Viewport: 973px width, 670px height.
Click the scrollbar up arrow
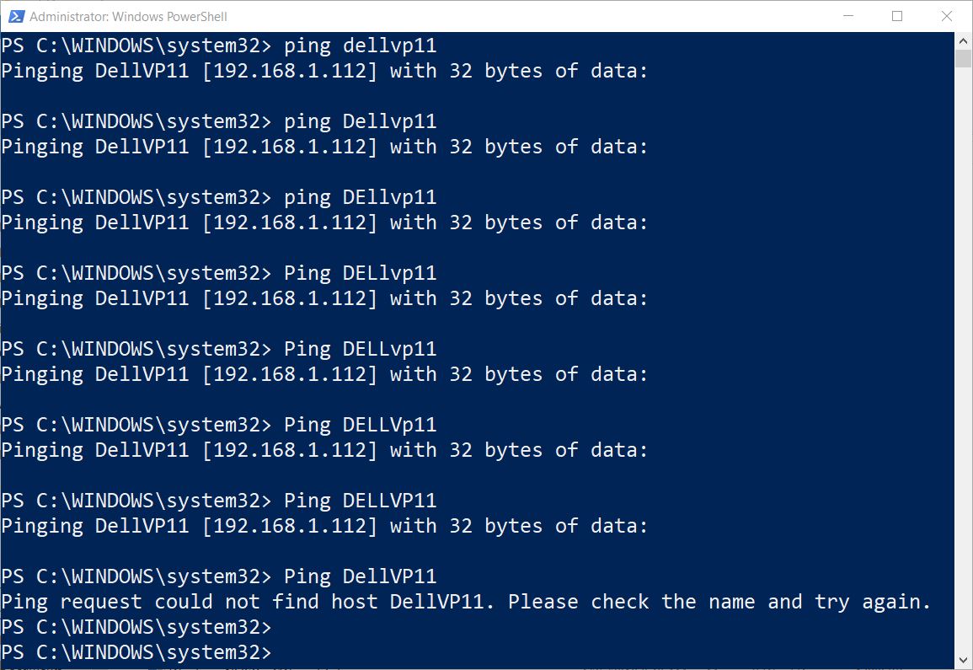tap(964, 40)
